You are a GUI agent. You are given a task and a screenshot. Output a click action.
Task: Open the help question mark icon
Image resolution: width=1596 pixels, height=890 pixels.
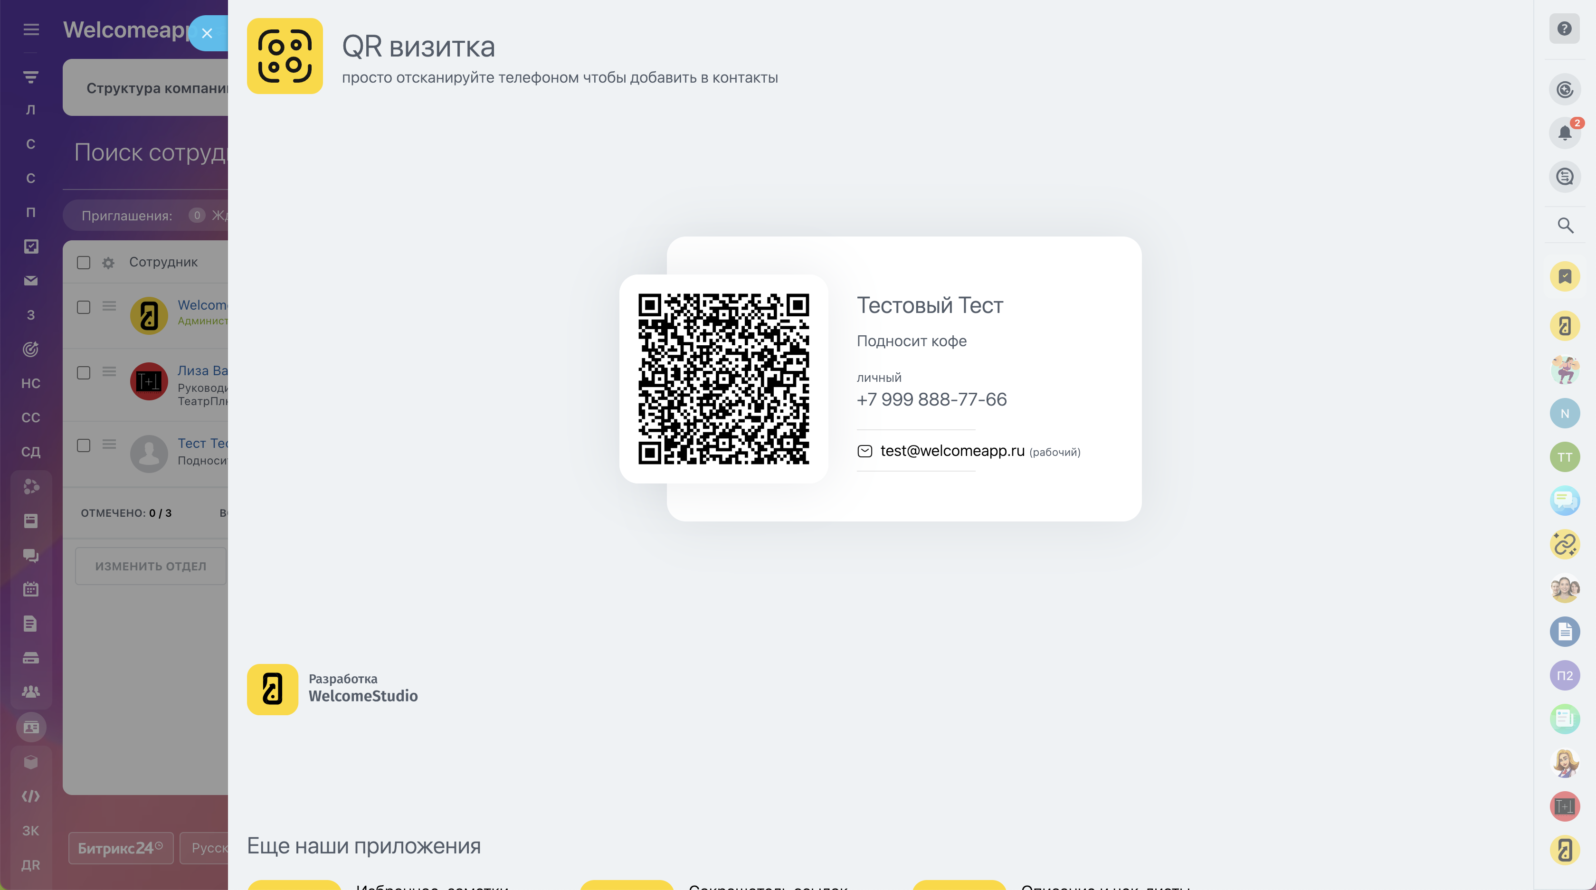pyautogui.click(x=1564, y=28)
